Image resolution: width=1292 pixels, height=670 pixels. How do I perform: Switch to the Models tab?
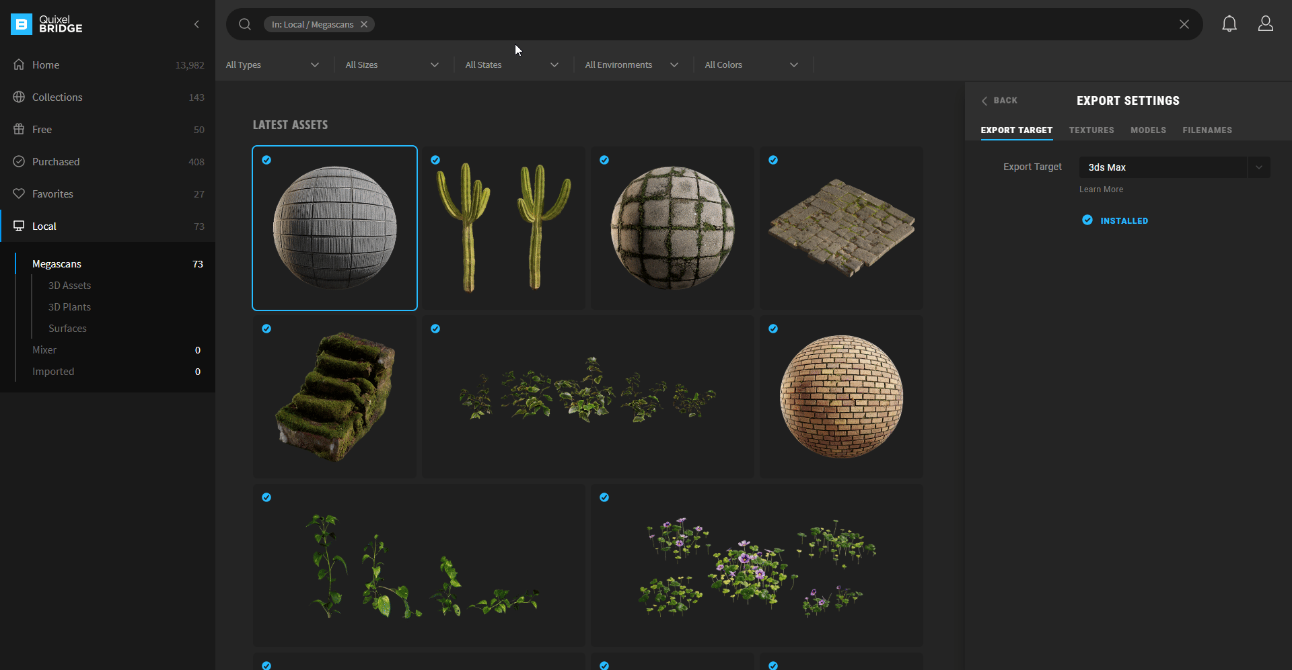pyautogui.click(x=1148, y=130)
